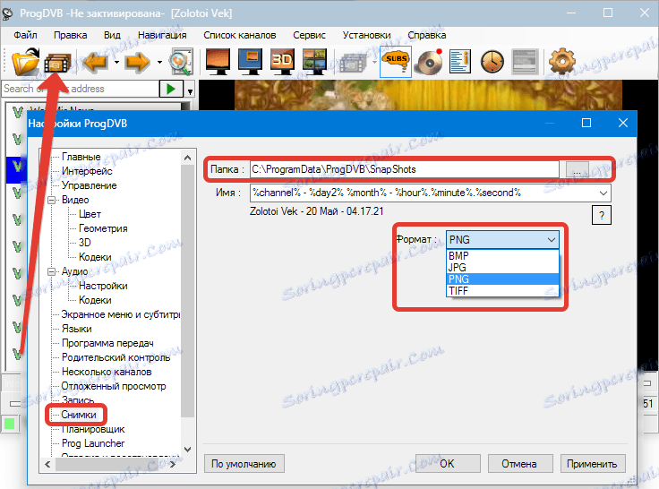659x489 pixels.
Task: Toggle the SUBS subtitles icon
Action: point(396,62)
